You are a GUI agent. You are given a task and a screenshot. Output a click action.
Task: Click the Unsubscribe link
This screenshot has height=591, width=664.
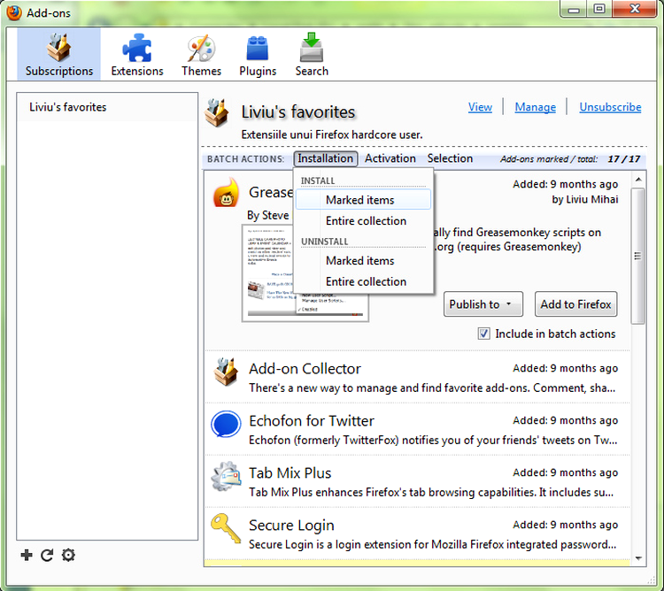coord(610,107)
